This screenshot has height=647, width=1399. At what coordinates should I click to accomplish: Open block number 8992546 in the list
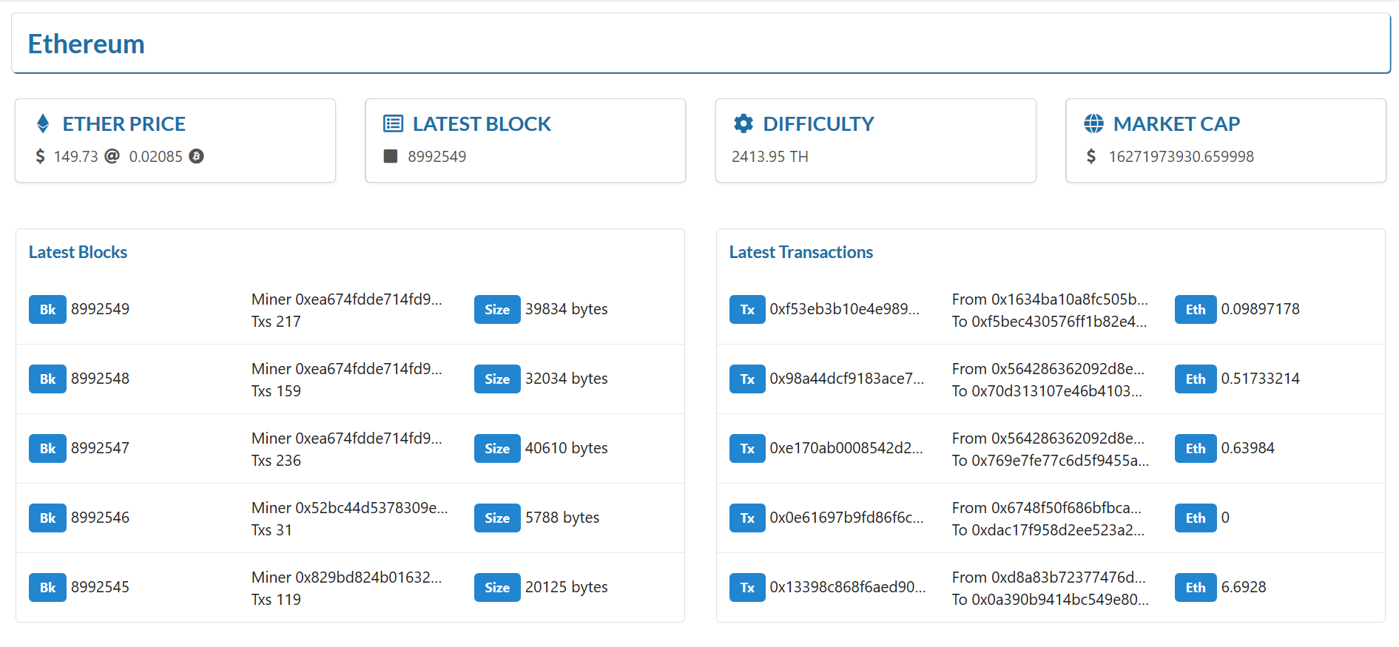tap(100, 518)
